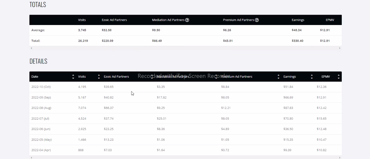Click the 1,466 visits value
This screenshot has height=159, width=370.
coord(82,140)
